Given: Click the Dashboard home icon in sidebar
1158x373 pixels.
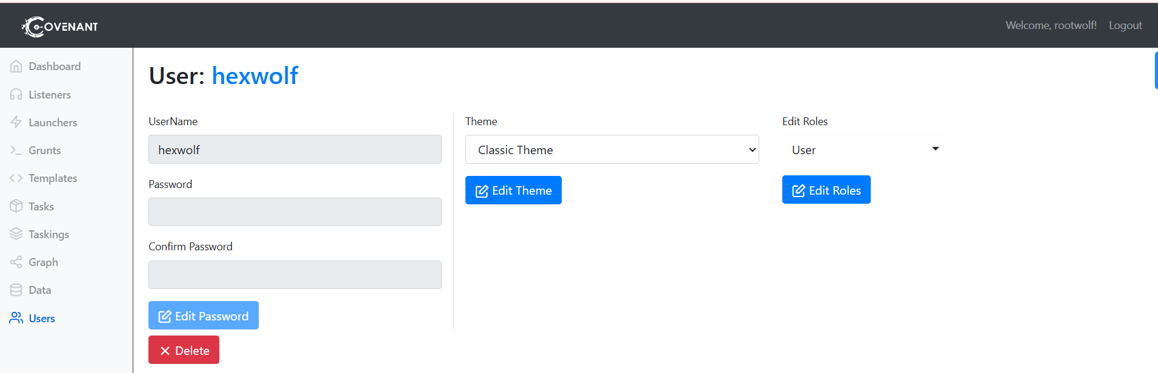Looking at the screenshot, I should tap(16, 66).
